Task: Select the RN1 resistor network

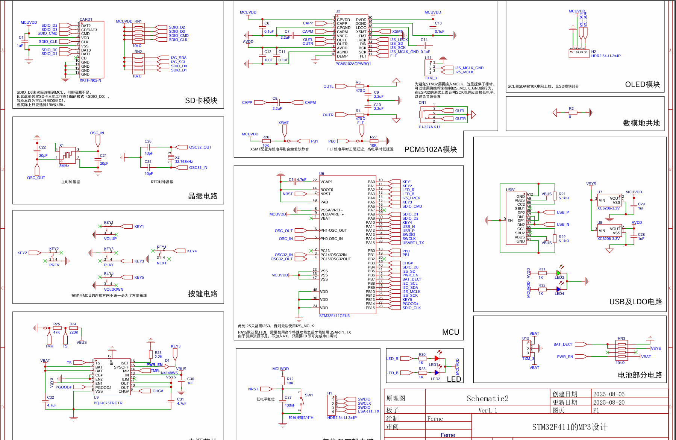Action: (138, 33)
